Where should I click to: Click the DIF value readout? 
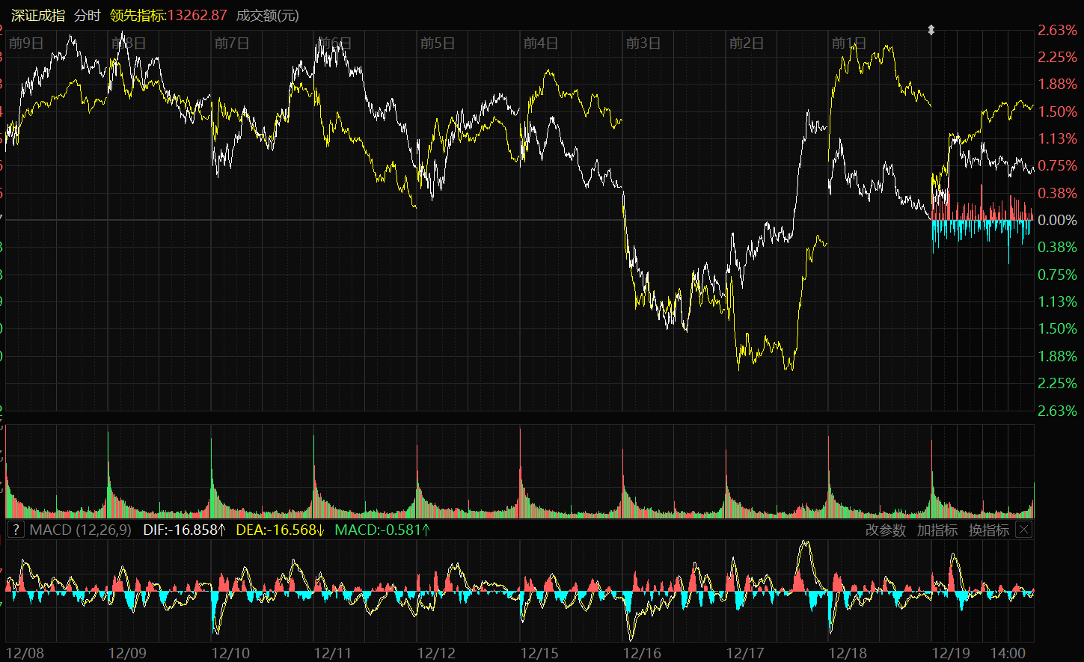point(184,530)
